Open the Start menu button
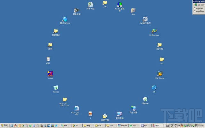 click(x=4, y=125)
